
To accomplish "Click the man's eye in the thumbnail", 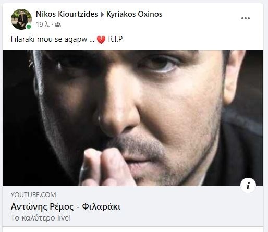I will point(160,65).
